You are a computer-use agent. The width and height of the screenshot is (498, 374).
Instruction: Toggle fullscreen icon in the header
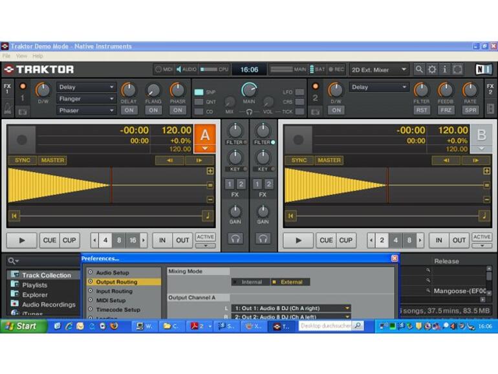pyautogui.click(x=457, y=69)
